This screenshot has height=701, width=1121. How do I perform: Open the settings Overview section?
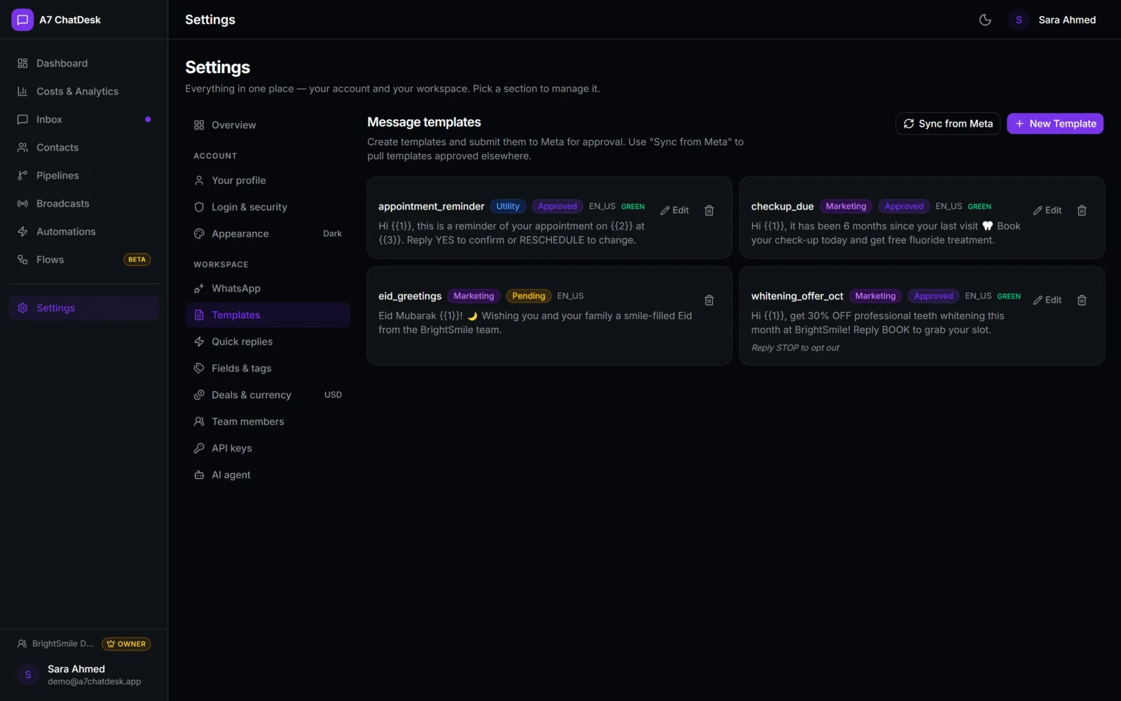[268, 125]
